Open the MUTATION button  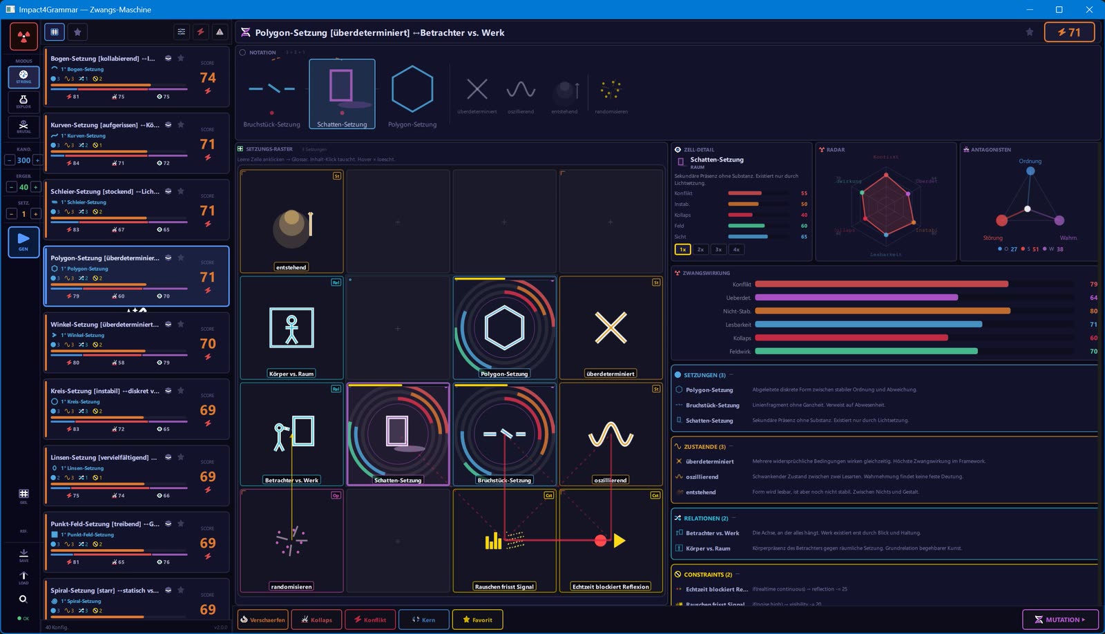pos(1059,619)
